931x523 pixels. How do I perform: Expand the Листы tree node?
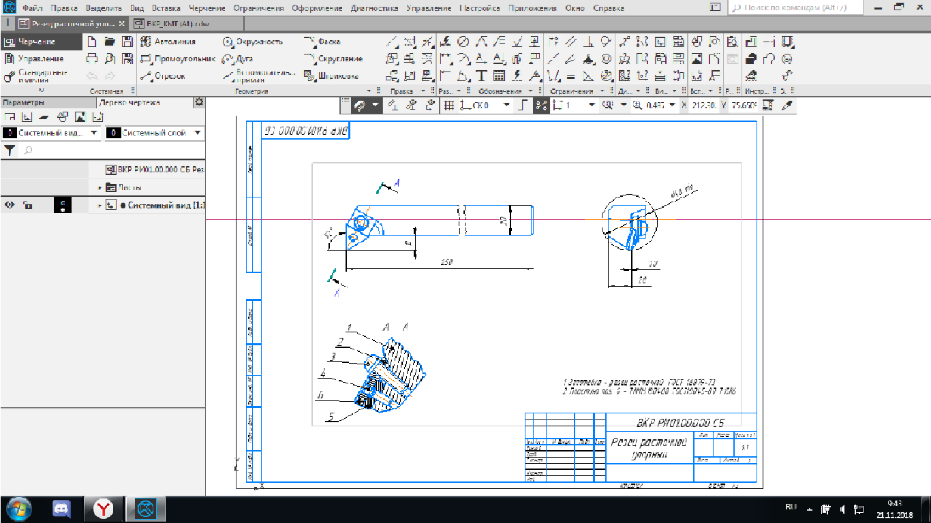click(100, 187)
